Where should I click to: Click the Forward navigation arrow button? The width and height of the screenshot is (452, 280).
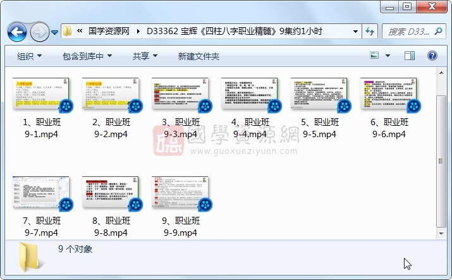[40, 32]
